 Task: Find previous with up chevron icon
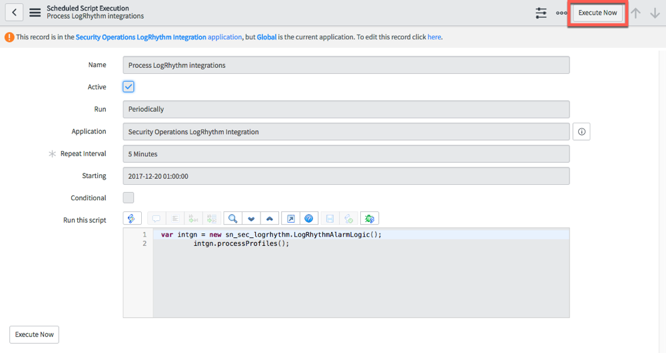pos(270,219)
